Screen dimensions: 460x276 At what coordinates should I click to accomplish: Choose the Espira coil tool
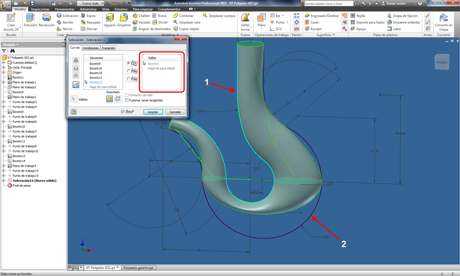coord(88,16)
